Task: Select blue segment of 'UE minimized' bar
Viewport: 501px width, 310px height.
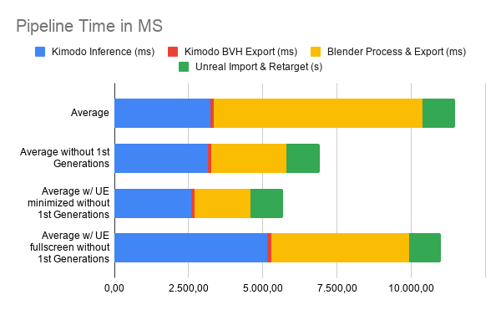Action: [153, 203]
